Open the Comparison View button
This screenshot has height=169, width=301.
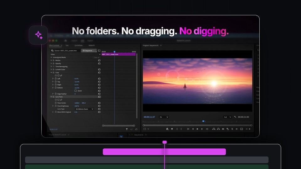pos(228,129)
